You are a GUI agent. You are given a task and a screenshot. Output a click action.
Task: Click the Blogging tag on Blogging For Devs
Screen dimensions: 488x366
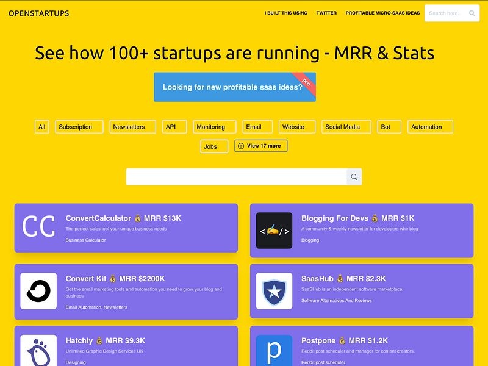point(310,240)
